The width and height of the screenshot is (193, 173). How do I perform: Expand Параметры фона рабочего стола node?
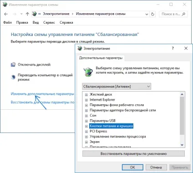coord(86,105)
